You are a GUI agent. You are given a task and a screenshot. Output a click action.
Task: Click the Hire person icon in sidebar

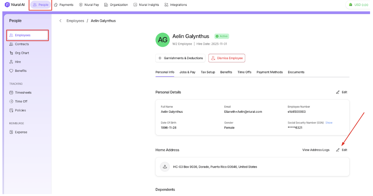pyautogui.click(x=11, y=62)
